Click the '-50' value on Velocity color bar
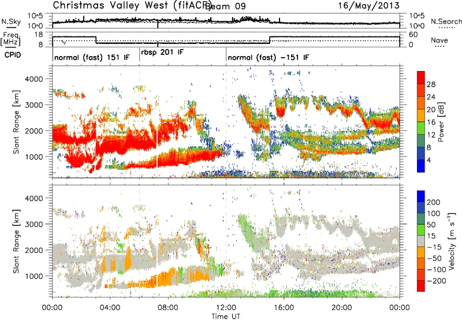Viewport: 462px width, 320px height. [434, 258]
